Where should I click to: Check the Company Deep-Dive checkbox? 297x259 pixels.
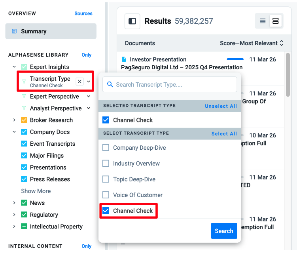click(106, 148)
